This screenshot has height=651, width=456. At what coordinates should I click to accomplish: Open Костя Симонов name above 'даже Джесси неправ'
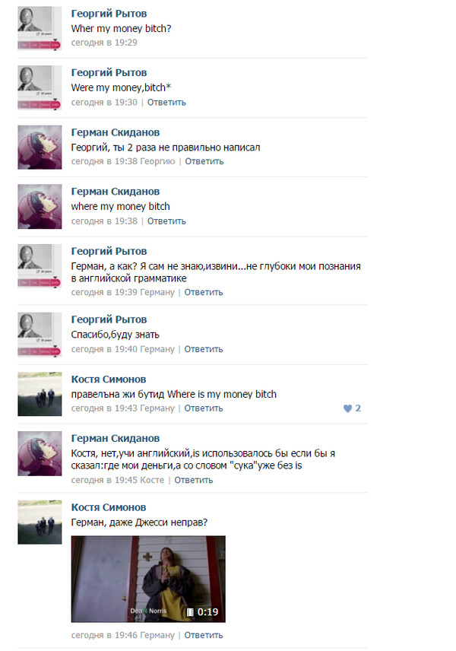(108, 507)
